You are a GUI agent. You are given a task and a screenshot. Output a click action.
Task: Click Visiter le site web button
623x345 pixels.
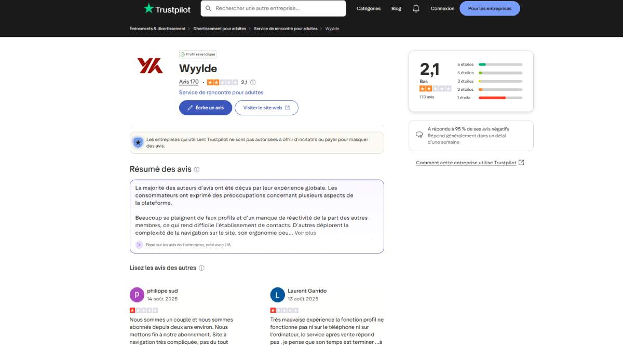[x=266, y=108]
